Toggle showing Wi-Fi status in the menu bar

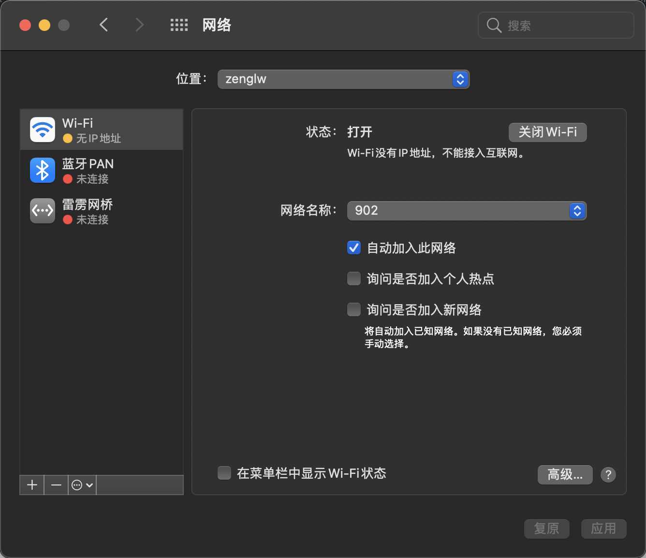pos(224,473)
